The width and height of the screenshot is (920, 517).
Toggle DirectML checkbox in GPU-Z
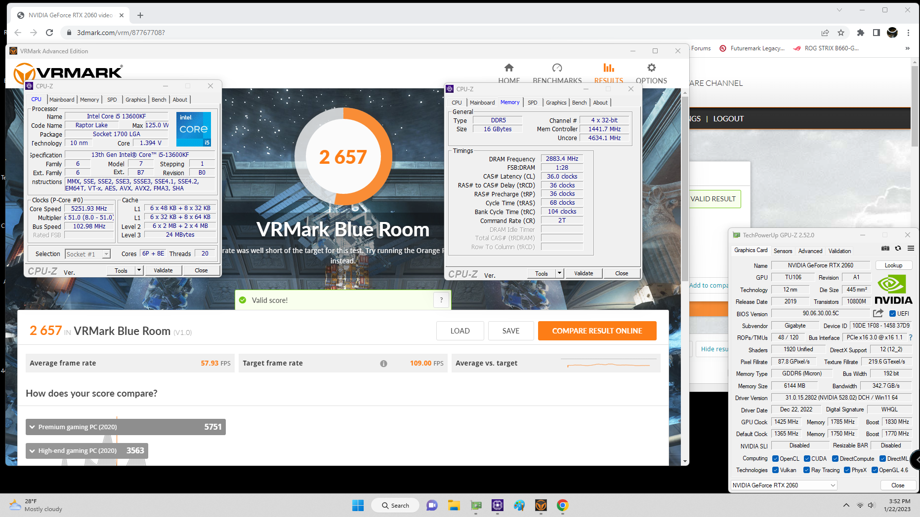[x=882, y=459]
